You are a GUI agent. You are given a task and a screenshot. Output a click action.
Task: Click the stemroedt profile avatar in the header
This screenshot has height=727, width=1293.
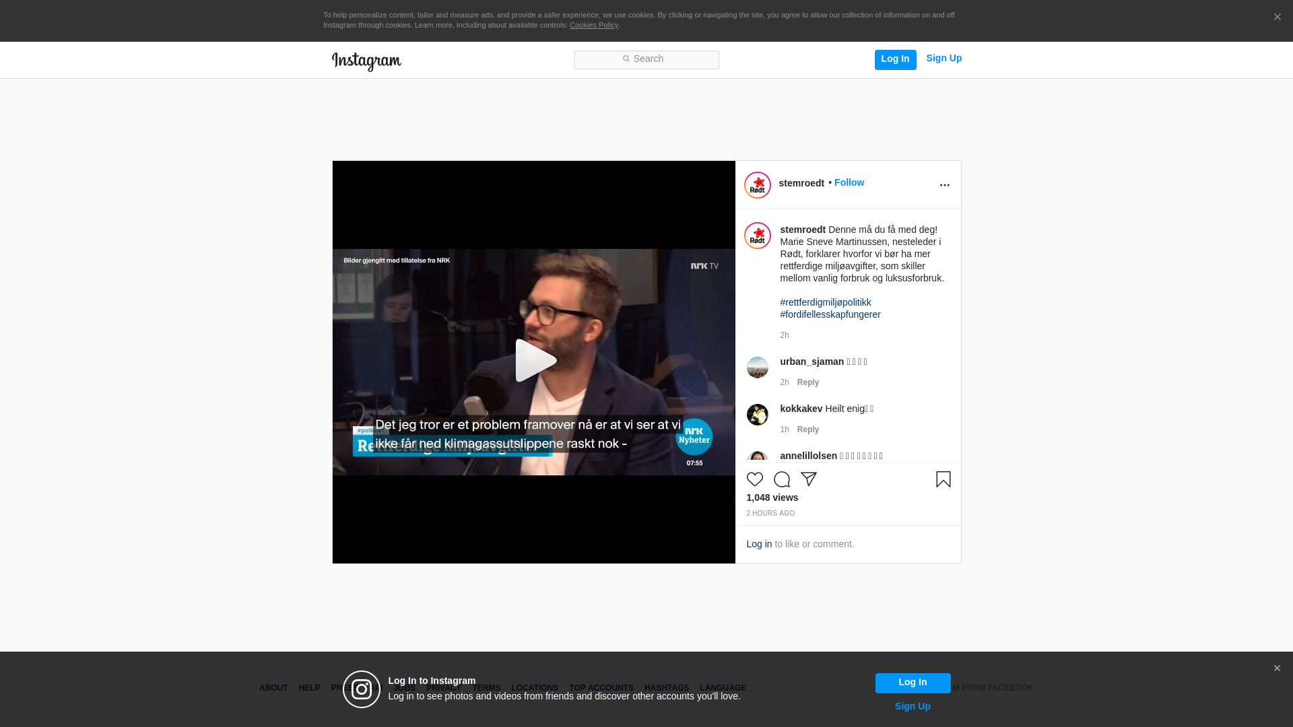pos(757,185)
